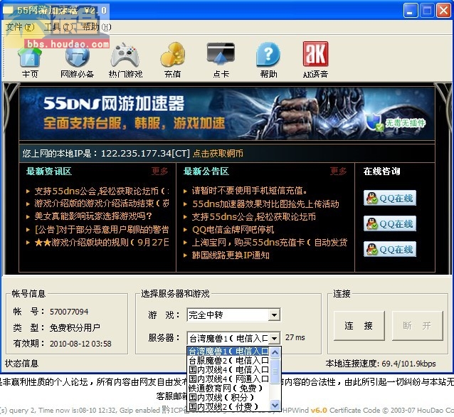The image size is (454, 417).
Task: Expand the 游戏 dropdown showing 完全中转
Action: point(274,315)
